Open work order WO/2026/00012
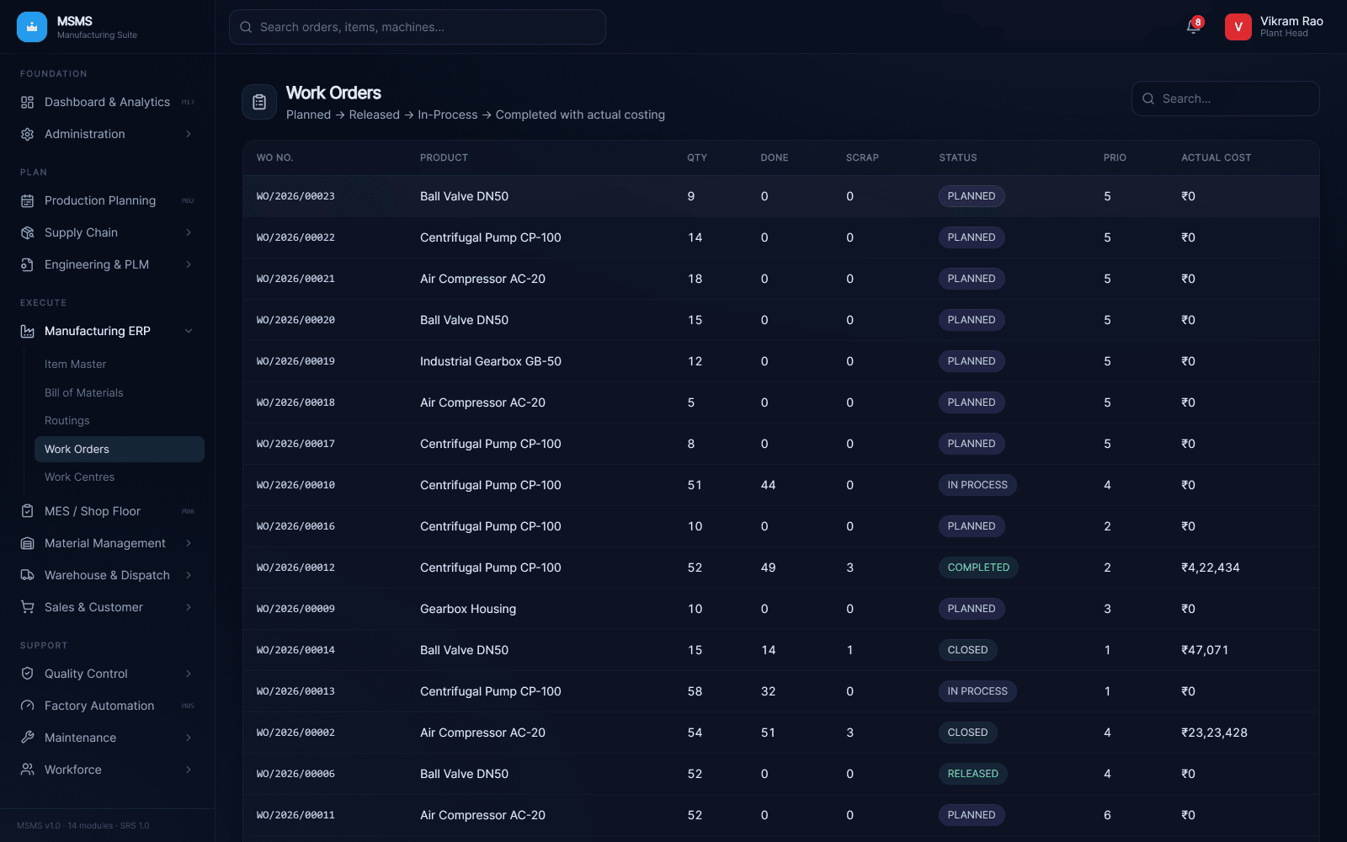This screenshot has width=1347, height=842. 295,568
